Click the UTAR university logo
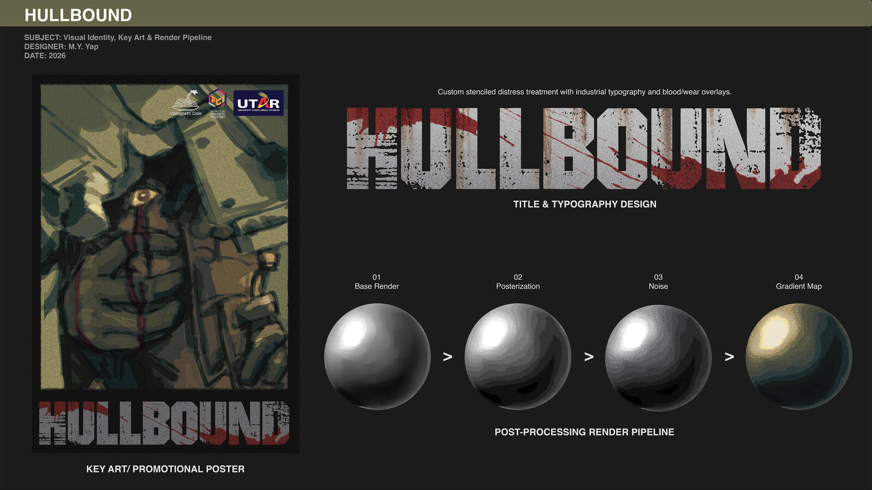Screen dimensions: 872x490 [x=258, y=103]
